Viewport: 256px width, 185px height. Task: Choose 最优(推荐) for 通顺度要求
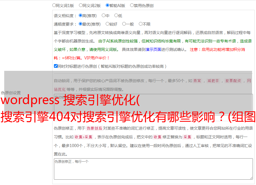[80, 24]
